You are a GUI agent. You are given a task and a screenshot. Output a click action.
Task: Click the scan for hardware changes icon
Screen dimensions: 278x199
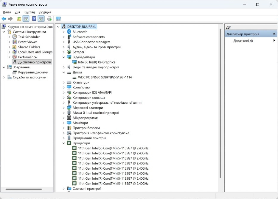coord(58,19)
